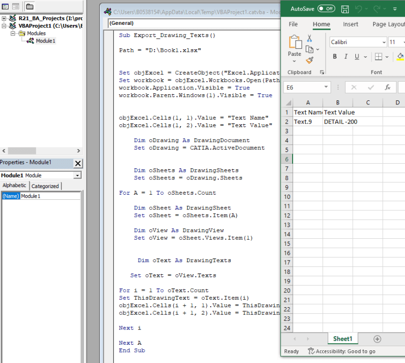Click the Insert Function fx icon

(x=387, y=87)
